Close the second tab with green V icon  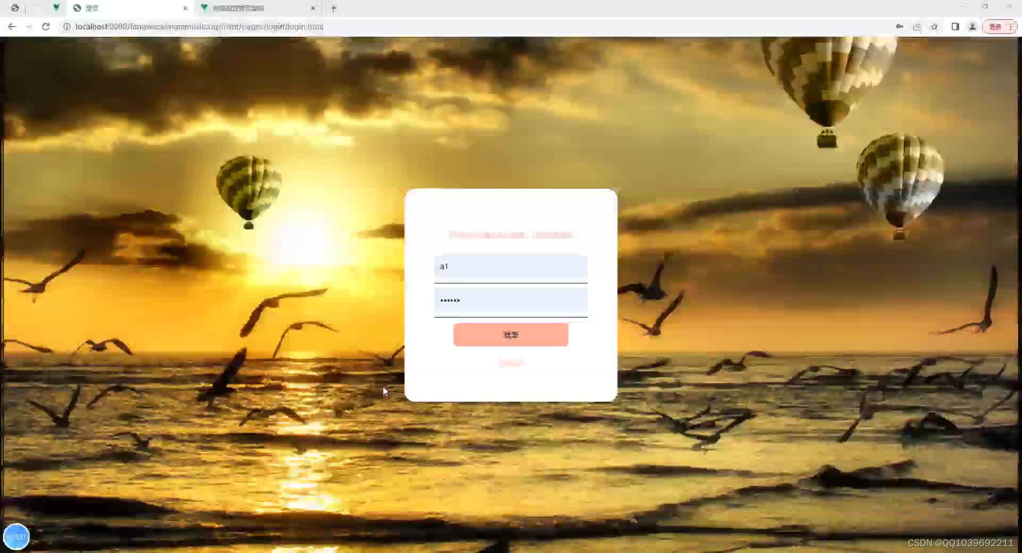coord(313,8)
